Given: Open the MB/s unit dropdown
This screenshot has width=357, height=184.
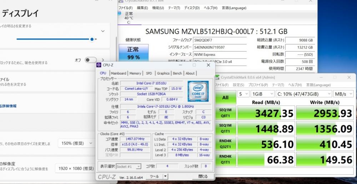Looking at the screenshot, I should (x=343, y=94).
